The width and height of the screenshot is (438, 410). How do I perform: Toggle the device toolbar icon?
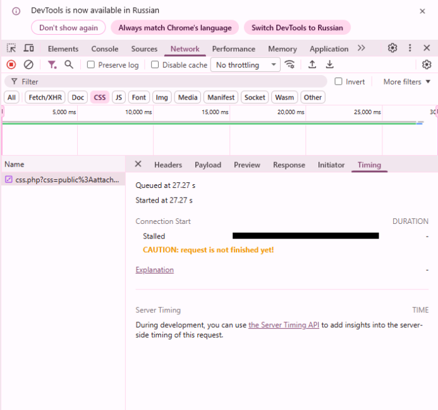[28, 48]
